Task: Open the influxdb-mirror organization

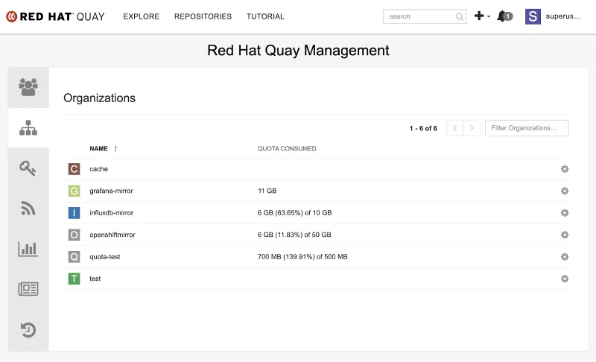Action: pos(111,213)
